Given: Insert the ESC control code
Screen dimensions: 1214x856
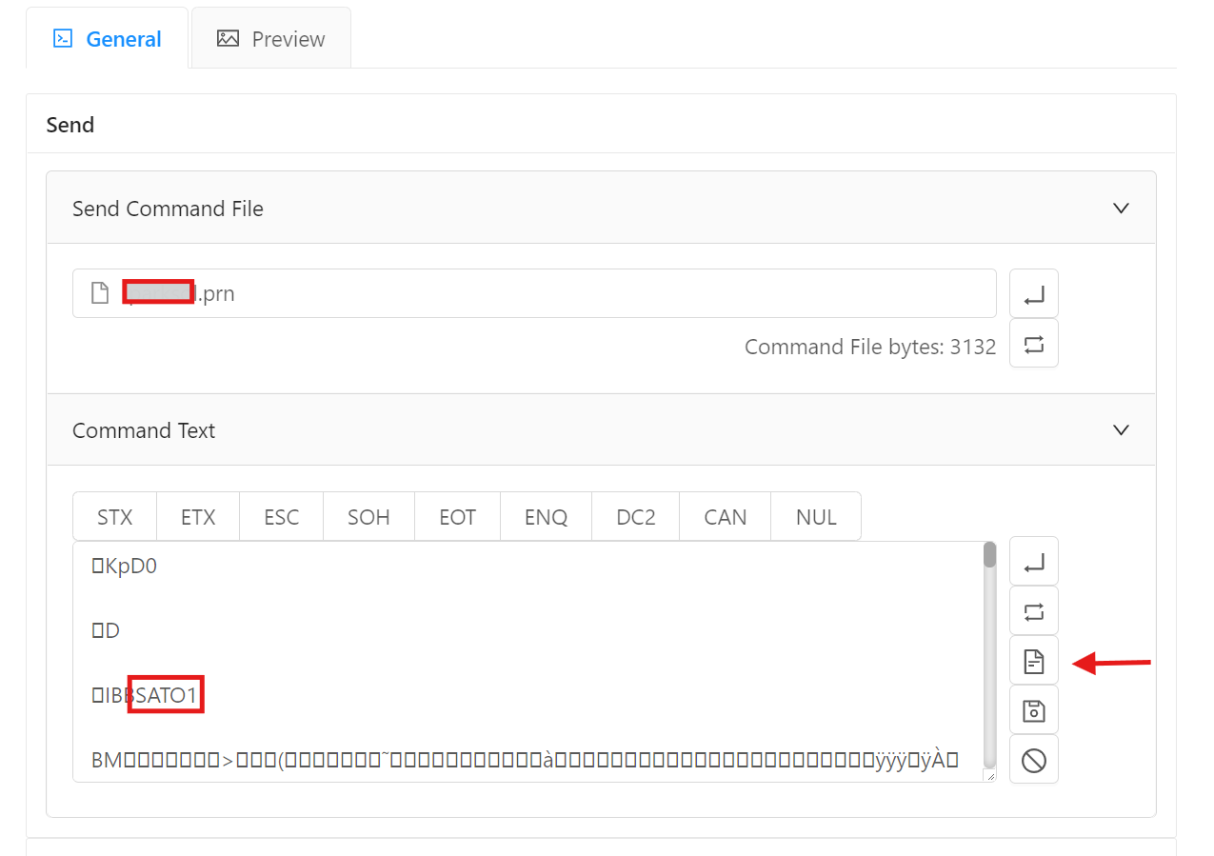Looking at the screenshot, I should click(281, 517).
